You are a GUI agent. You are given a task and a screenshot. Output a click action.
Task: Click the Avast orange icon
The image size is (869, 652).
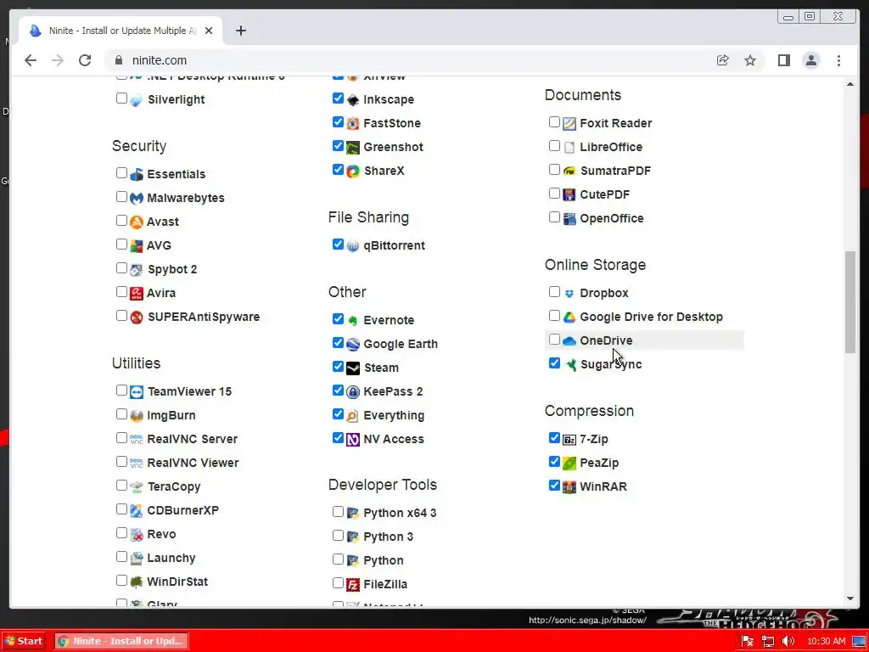[137, 222]
